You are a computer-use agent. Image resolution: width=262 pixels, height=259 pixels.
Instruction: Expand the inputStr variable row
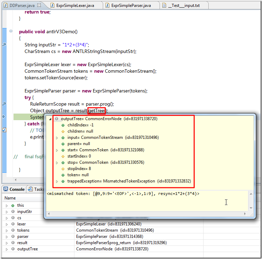[x=7, y=212]
